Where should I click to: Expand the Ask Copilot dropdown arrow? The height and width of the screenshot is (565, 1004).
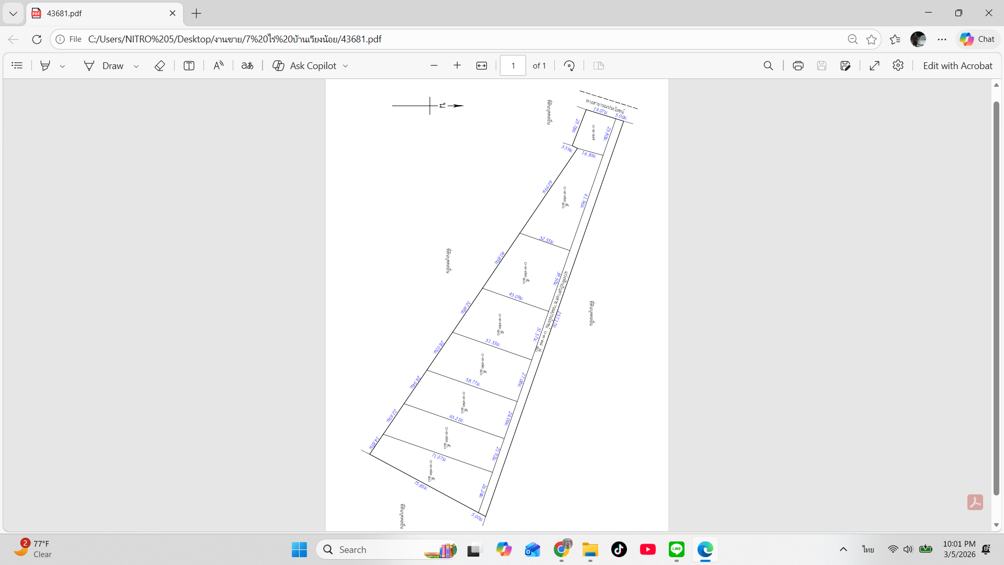[345, 66]
